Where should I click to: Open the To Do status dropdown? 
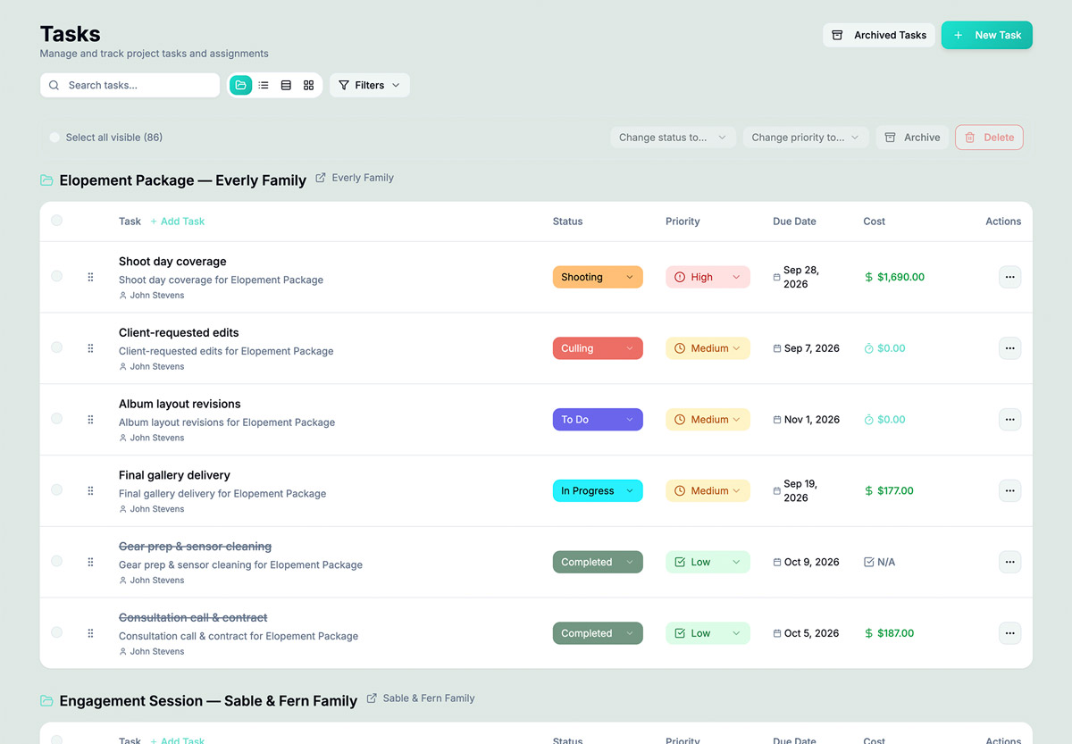598,420
